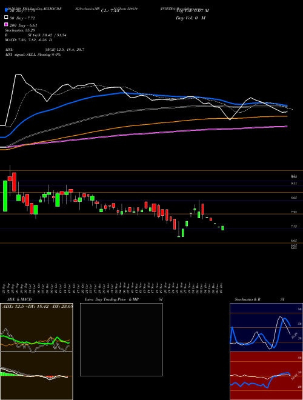The width and height of the screenshot is (303, 400).
Task: Click the 'Day Vol: 0 M' label
Action: 190,18
